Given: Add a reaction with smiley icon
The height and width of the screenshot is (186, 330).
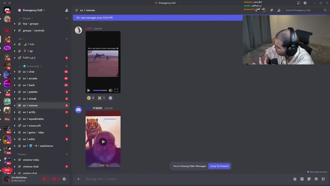Looking at the screenshot, I should 110,98.
